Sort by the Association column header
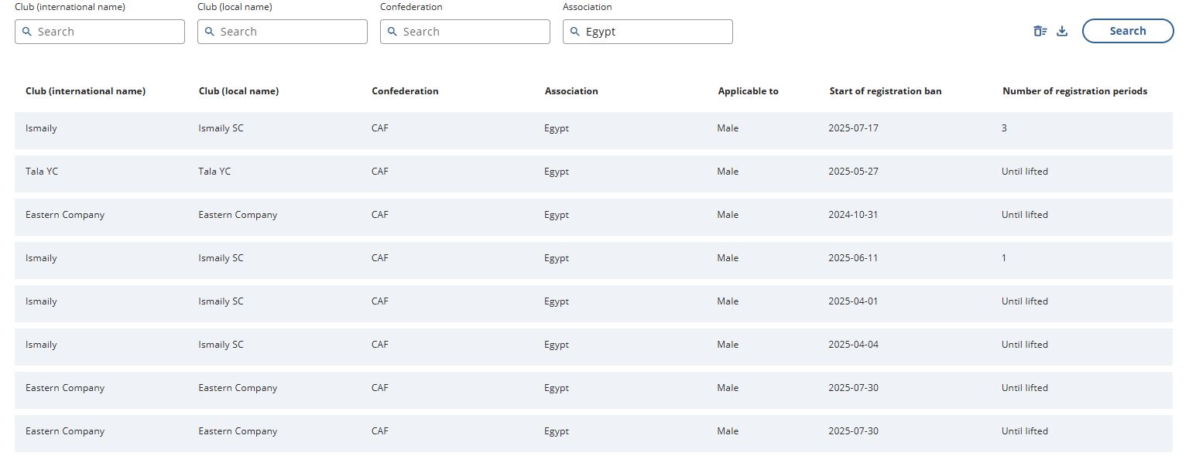Viewport: 1189px width, 466px height. click(571, 91)
